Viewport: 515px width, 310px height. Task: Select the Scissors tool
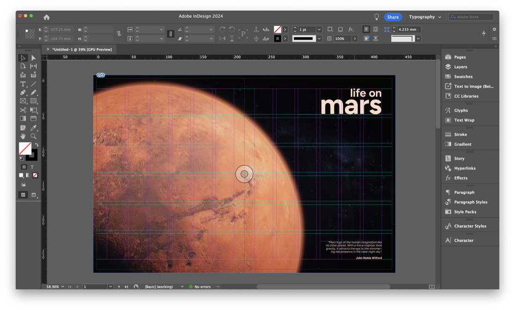click(22, 110)
